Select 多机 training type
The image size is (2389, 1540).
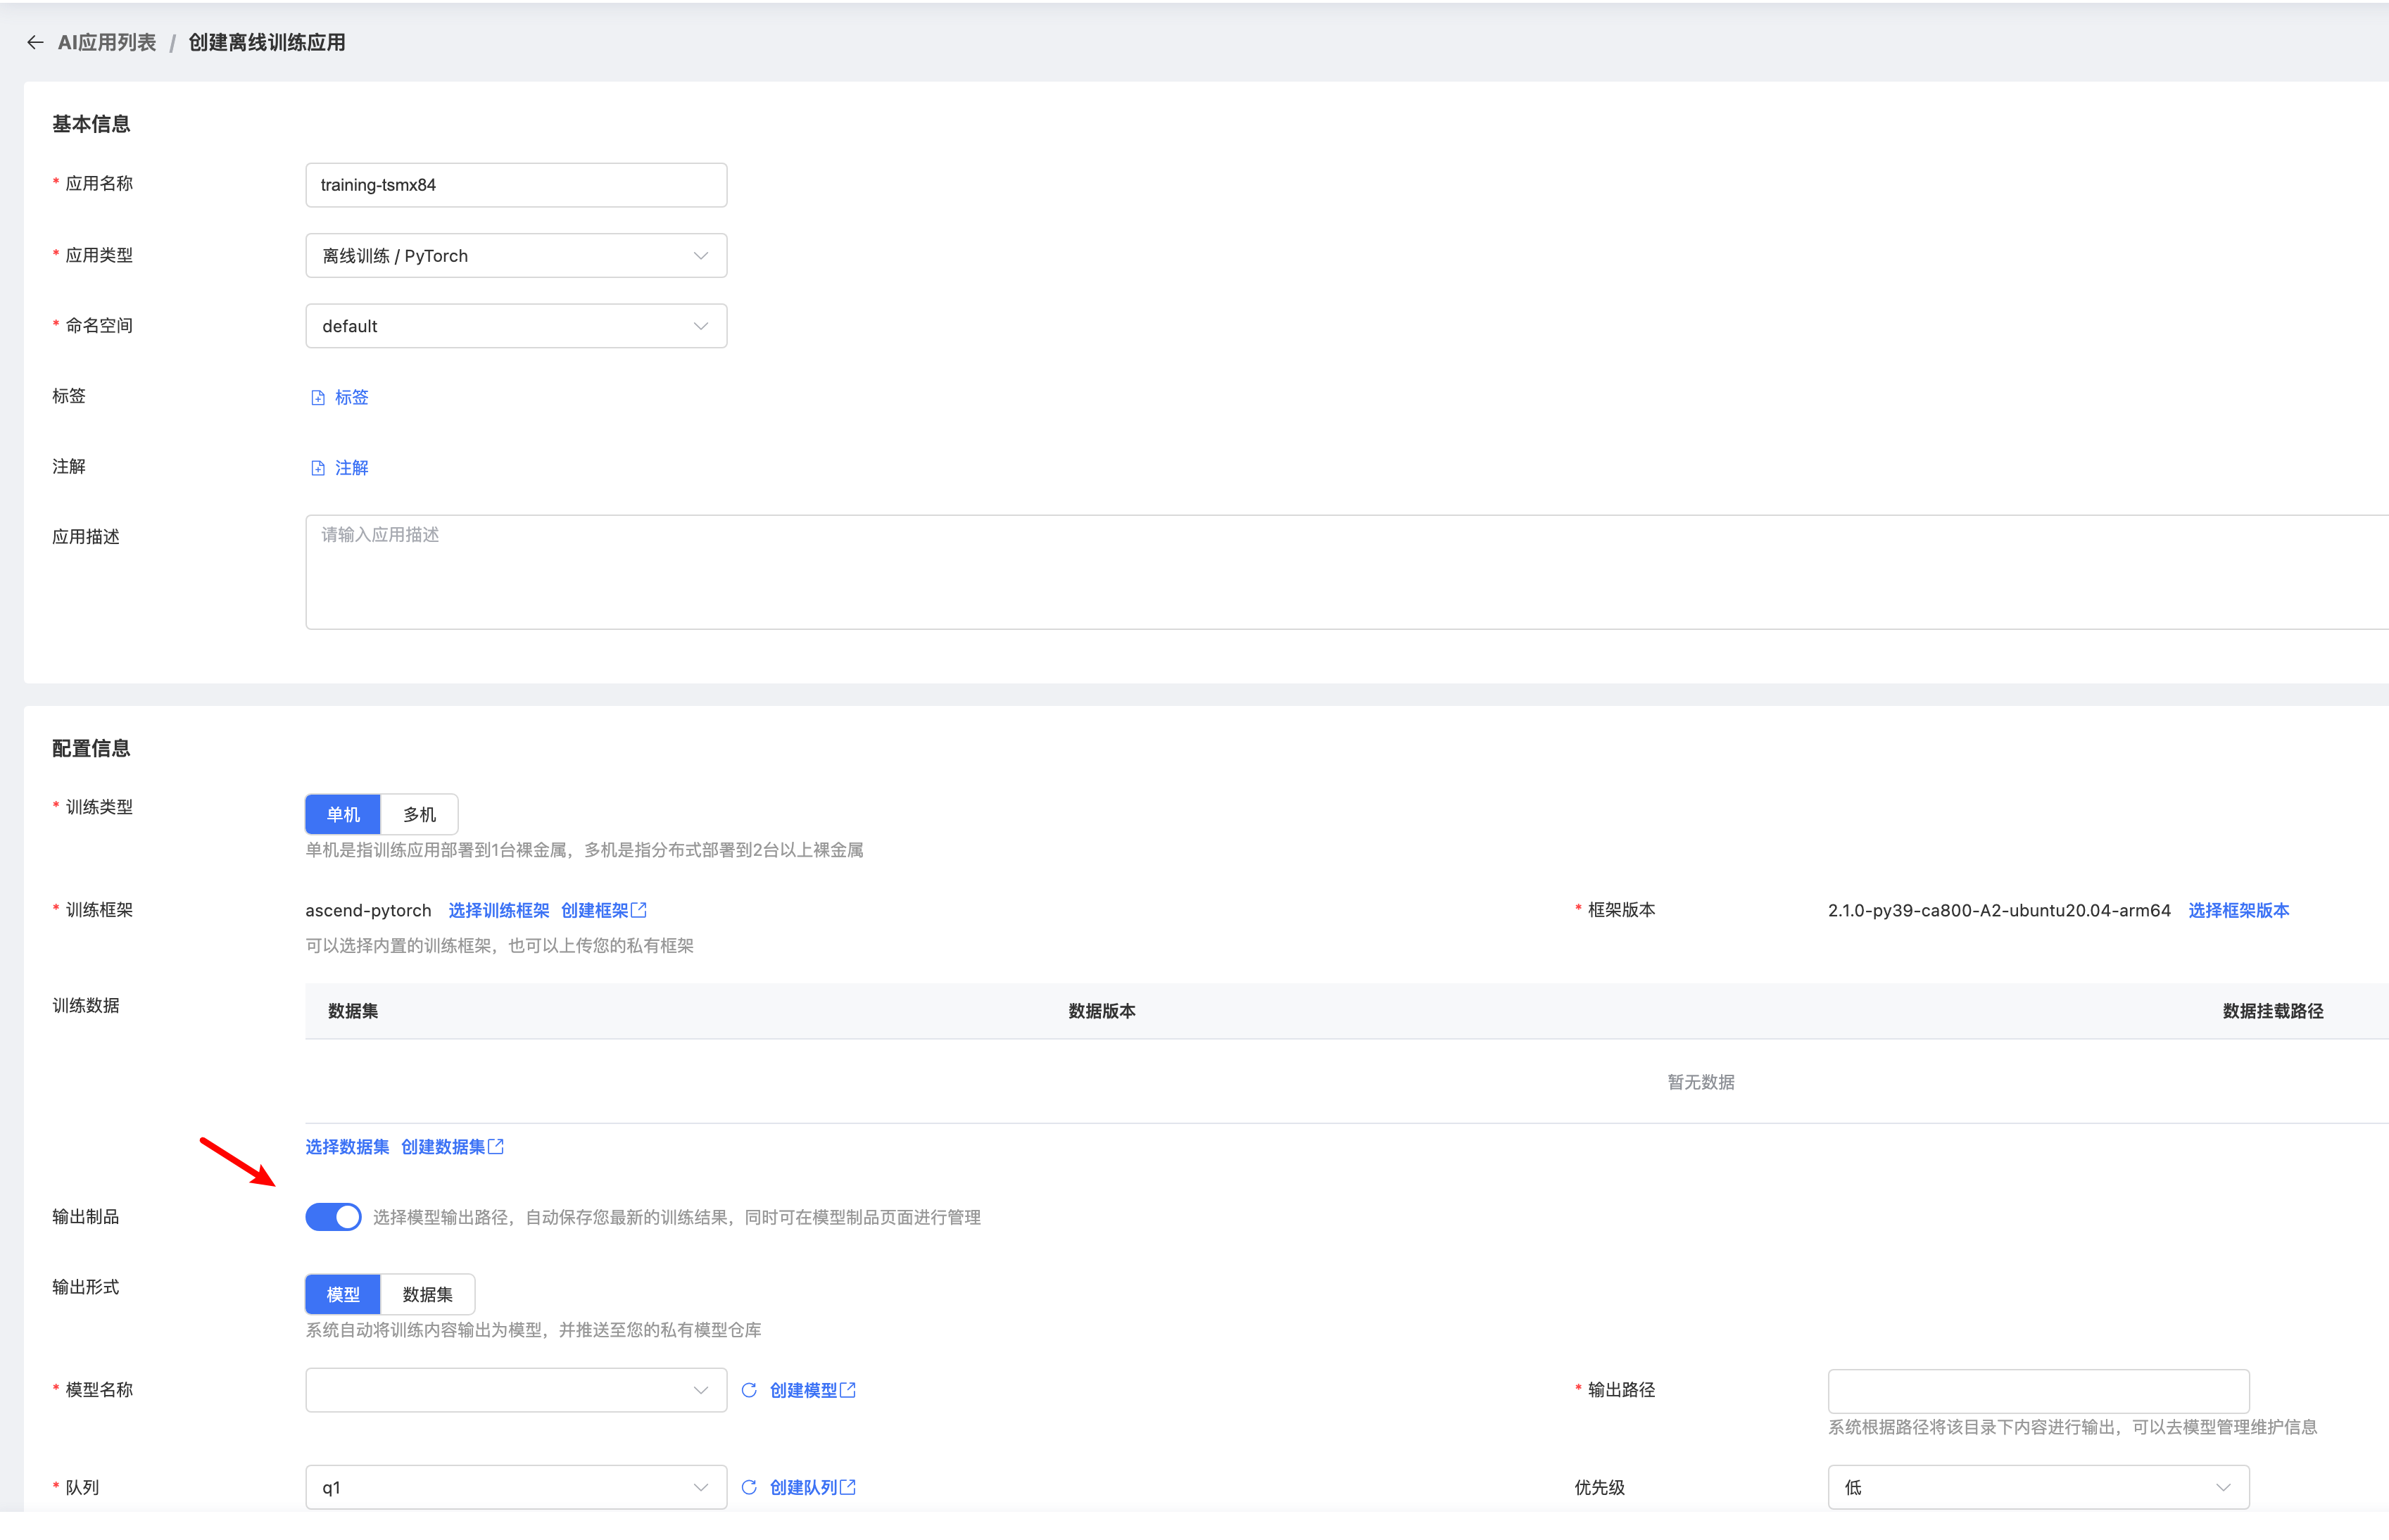[419, 814]
